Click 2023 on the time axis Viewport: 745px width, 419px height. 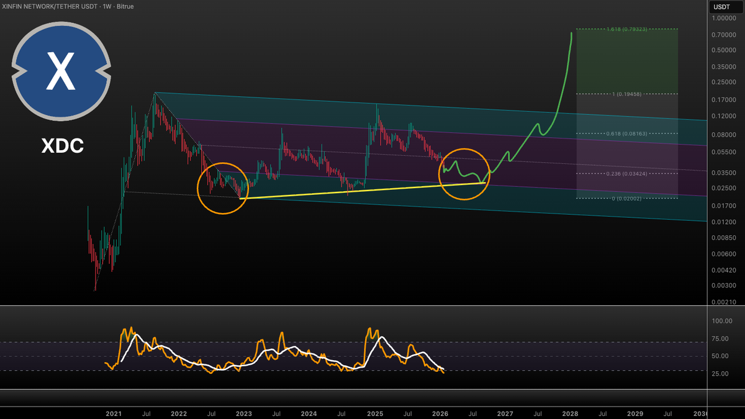click(244, 413)
